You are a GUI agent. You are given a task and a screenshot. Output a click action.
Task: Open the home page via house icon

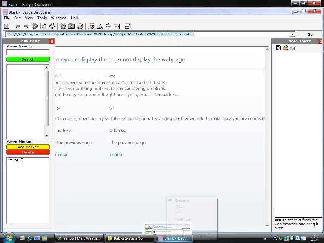[x=52, y=26]
